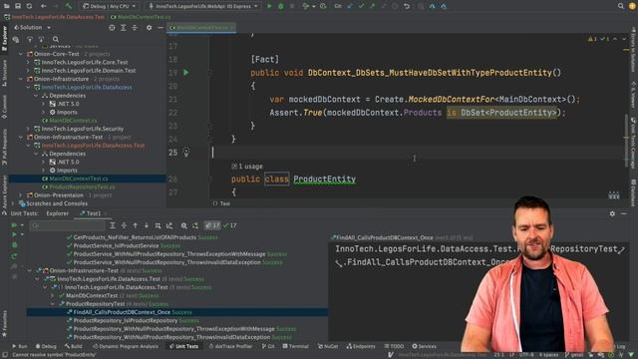Click the Next test down-arrow in Unit Tests toolbar
This screenshot has width=638, height=359.
click(x=147, y=225)
